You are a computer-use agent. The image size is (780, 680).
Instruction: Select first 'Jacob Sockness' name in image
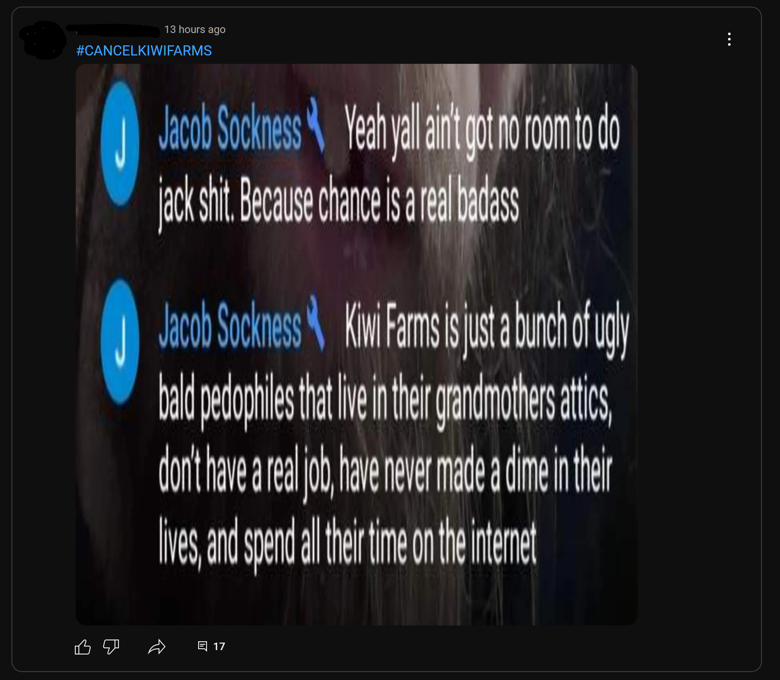point(230,128)
